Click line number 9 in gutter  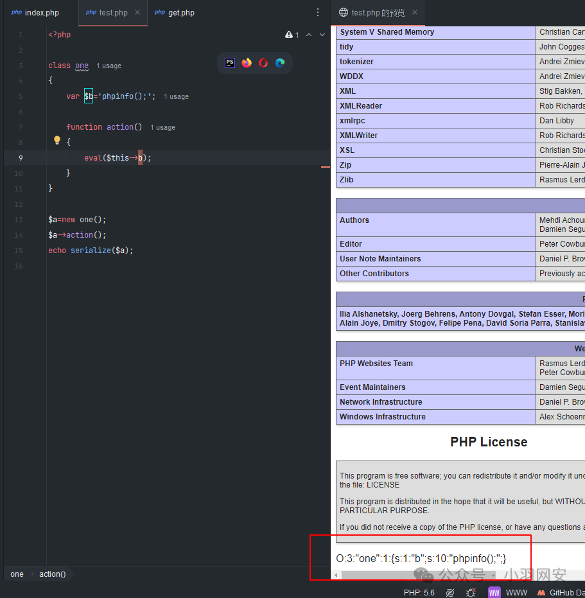[x=21, y=158]
